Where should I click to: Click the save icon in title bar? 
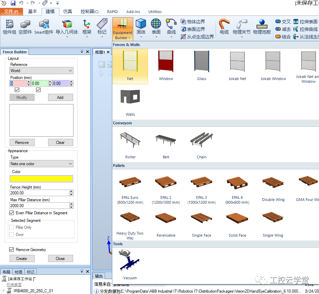(13, 3)
